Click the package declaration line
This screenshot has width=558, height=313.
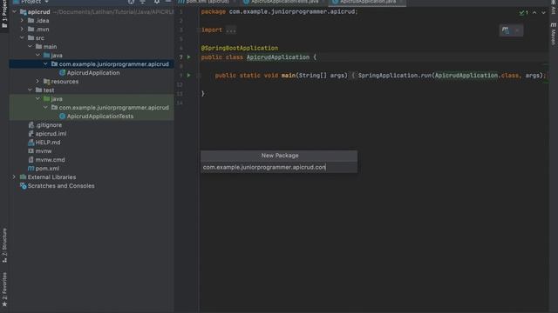[279, 11]
